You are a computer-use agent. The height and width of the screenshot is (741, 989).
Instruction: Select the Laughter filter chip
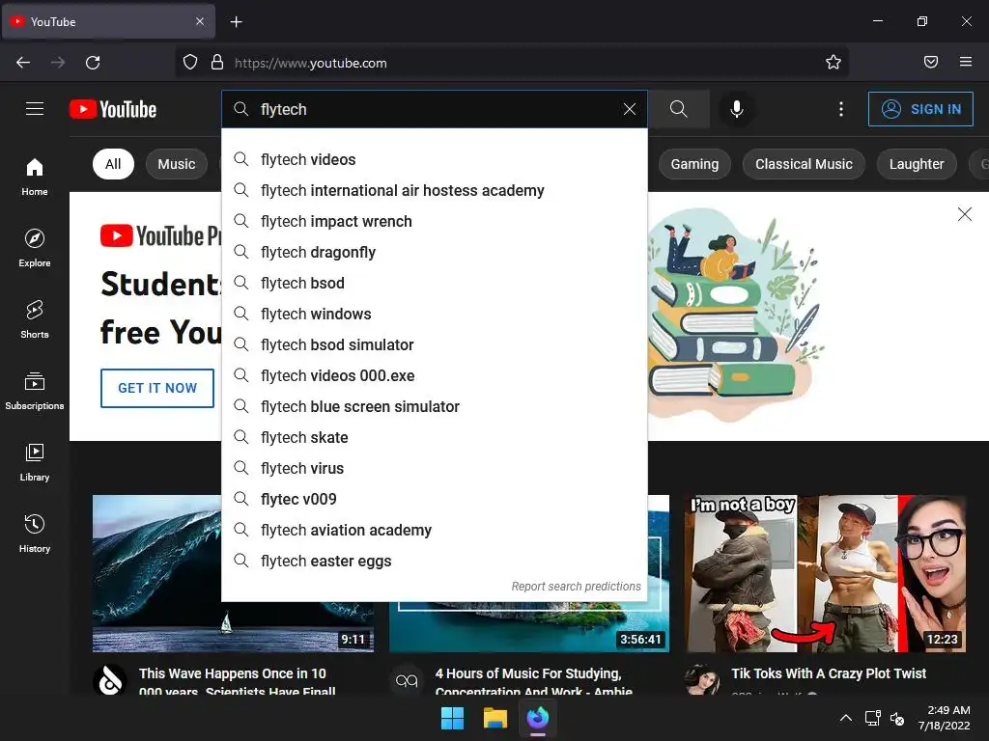pos(917,164)
